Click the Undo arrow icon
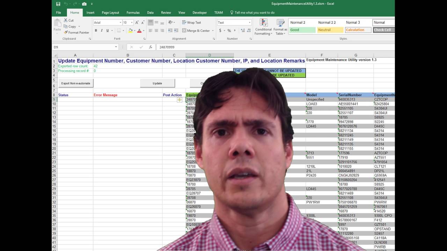The image size is (447, 251). point(66,4)
